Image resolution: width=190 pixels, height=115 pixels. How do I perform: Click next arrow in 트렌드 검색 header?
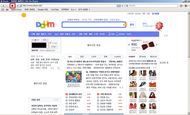pos(57,100)
